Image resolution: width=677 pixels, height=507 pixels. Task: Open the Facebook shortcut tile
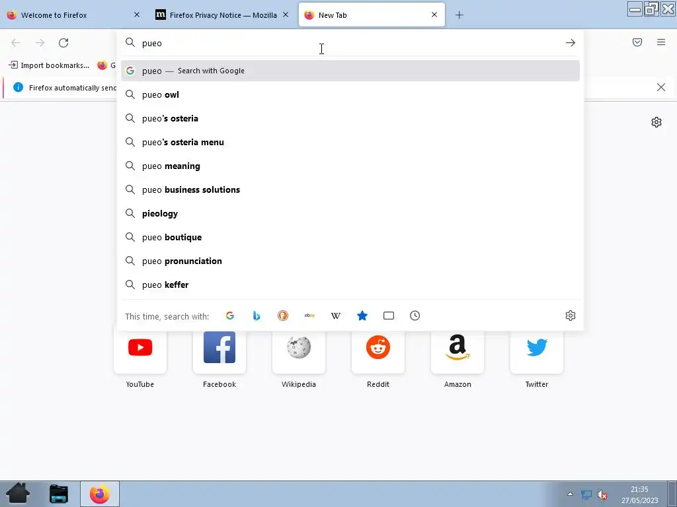(219, 347)
